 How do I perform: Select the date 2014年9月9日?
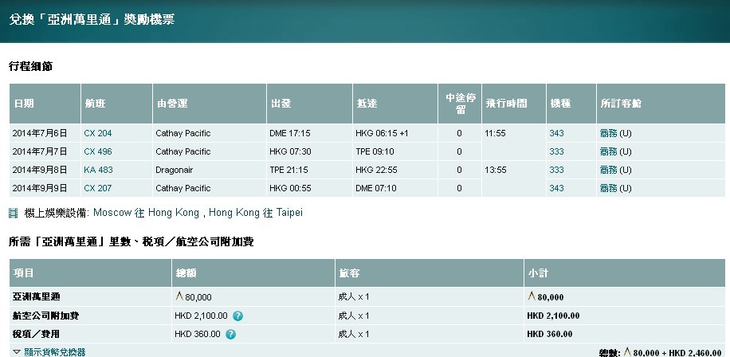[x=40, y=189]
